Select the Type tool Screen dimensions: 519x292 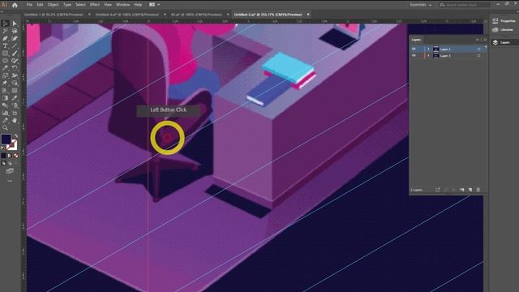6,45
